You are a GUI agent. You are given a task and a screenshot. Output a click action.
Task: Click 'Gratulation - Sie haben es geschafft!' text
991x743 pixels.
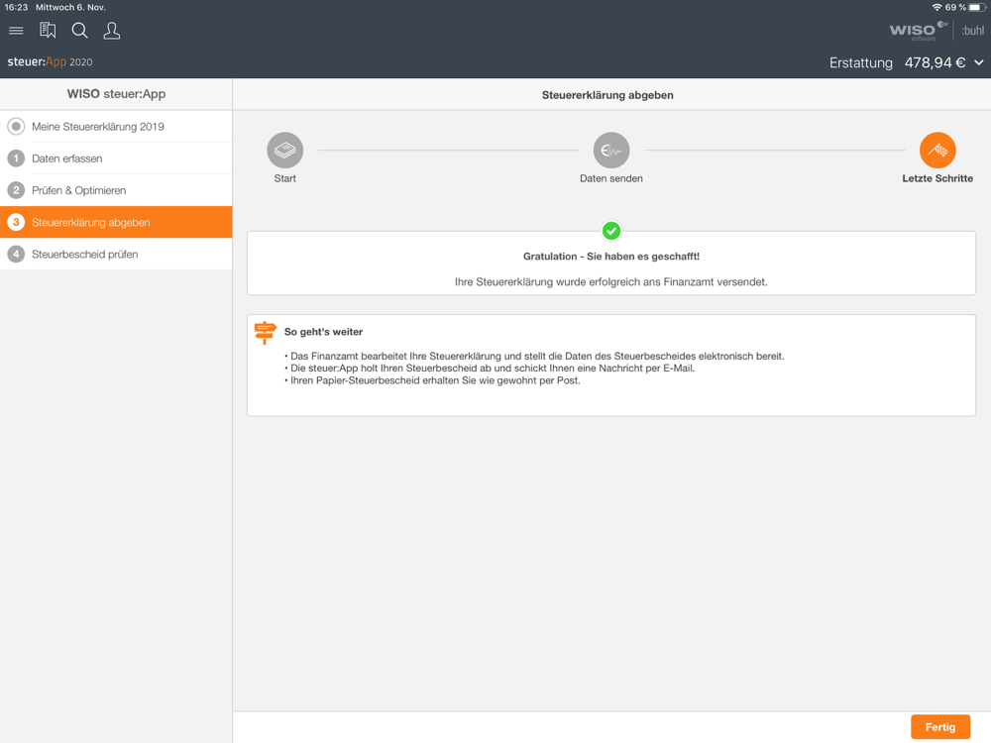(611, 257)
